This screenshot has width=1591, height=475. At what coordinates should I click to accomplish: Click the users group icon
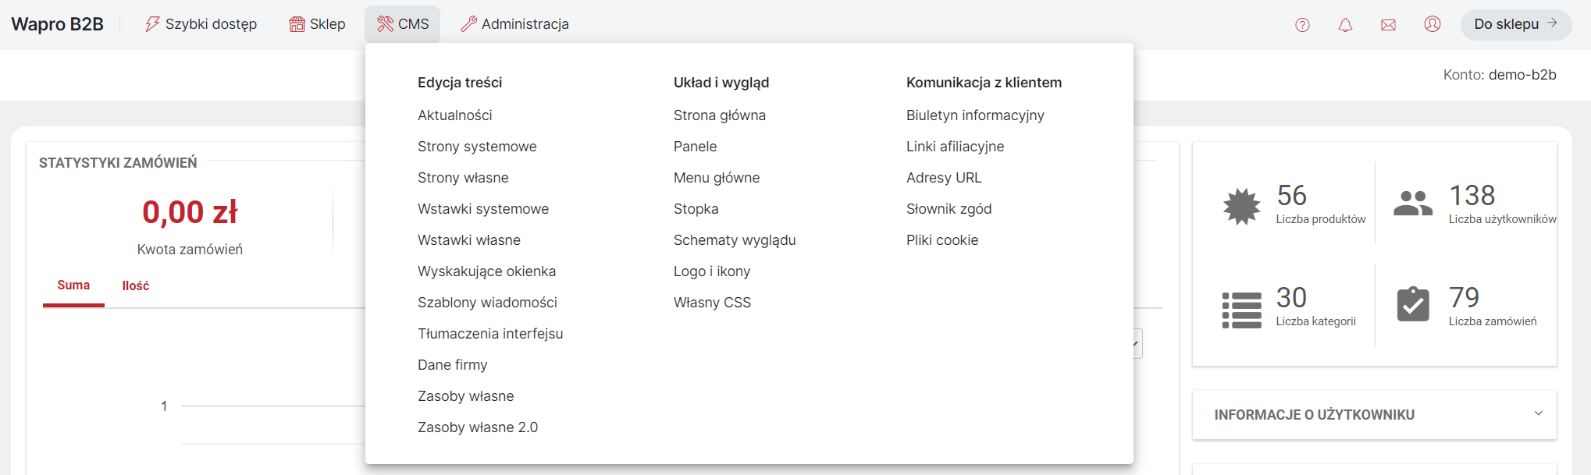(1413, 204)
